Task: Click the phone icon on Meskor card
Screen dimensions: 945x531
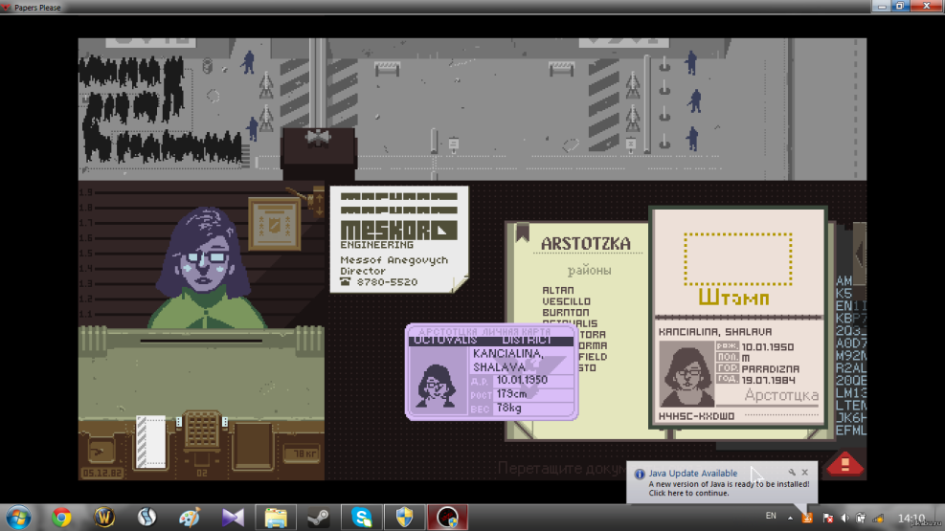Action: [345, 281]
